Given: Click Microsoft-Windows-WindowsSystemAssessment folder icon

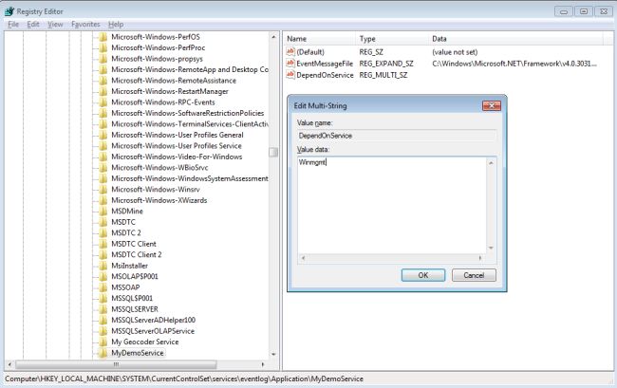Looking at the screenshot, I should point(103,178).
